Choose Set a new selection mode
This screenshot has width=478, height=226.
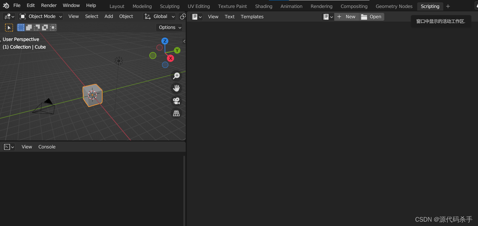(x=21, y=28)
